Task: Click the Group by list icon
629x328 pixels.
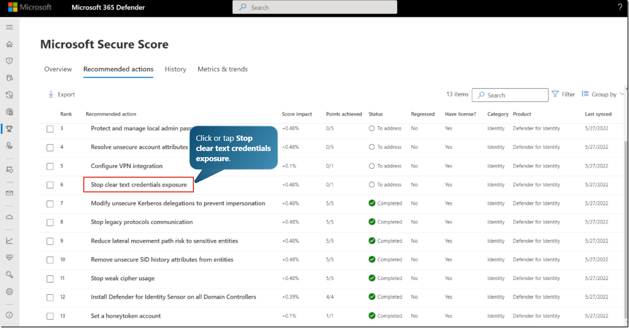Action: pyautogui.click(x=585, y=94)
